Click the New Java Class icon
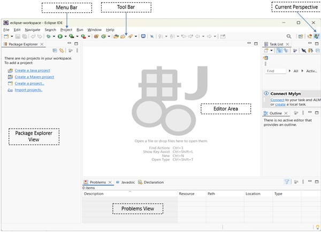Screen dimensions: 321x232 (104, 36)
